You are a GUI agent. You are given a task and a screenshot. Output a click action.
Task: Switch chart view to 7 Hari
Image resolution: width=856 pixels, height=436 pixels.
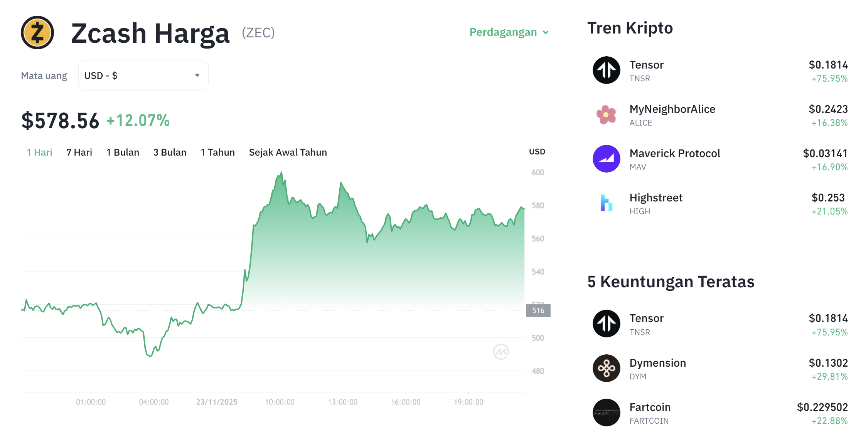[79, 152]
